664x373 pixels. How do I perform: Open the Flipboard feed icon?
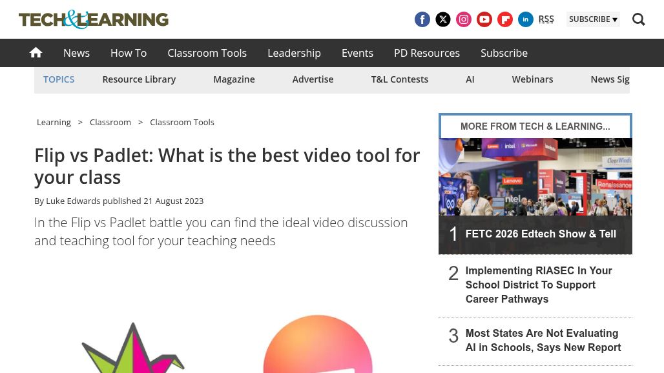click(505, 19)
